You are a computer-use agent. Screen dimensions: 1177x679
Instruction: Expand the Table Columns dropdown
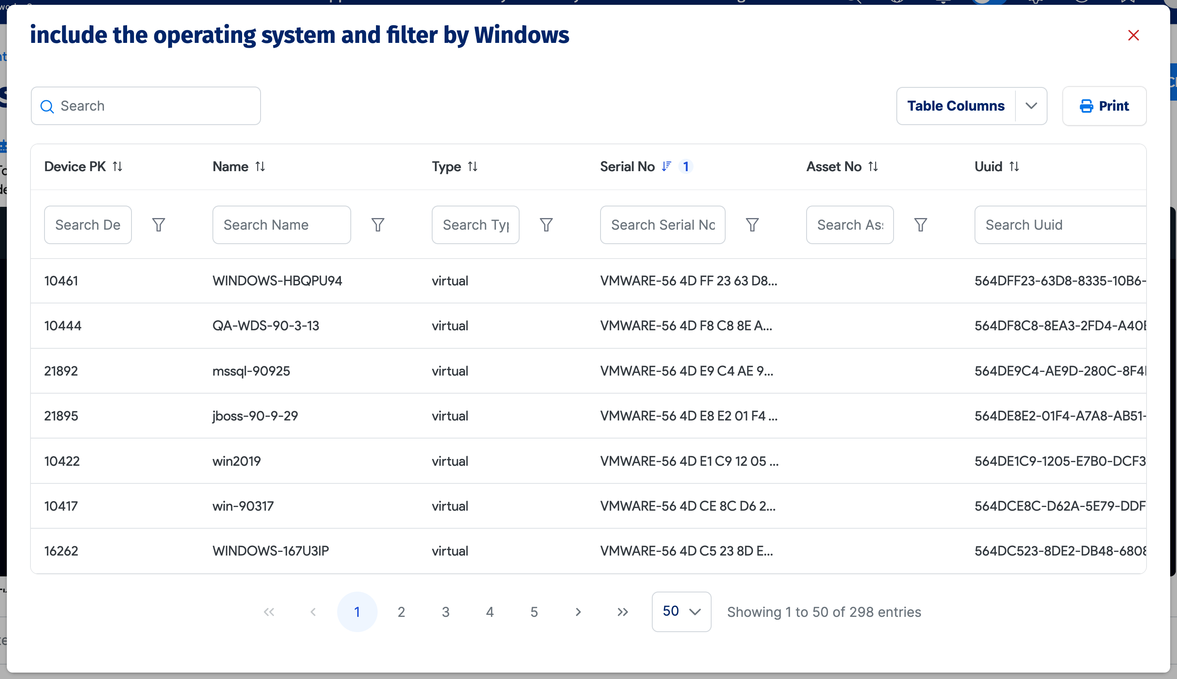pos(1031,106)
